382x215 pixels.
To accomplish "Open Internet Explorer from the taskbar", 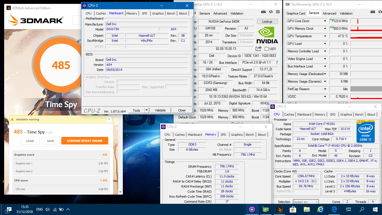I will 320,209.
